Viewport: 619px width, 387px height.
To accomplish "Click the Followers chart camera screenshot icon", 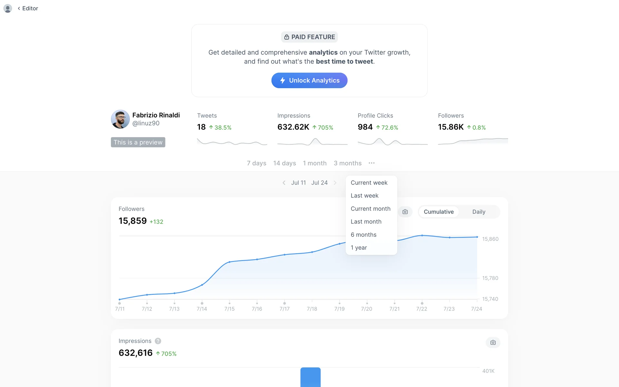I will 405,212.
